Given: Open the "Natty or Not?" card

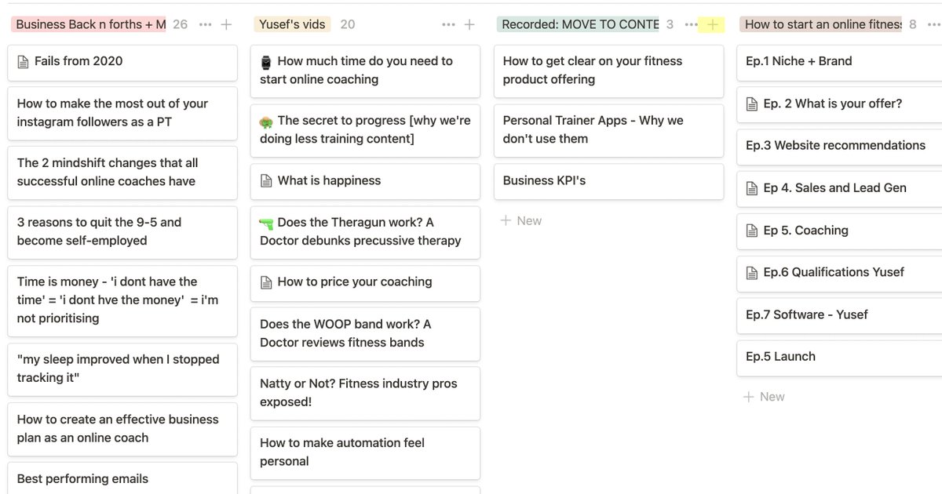Looking at the screenshot, I should coord(365,393).
